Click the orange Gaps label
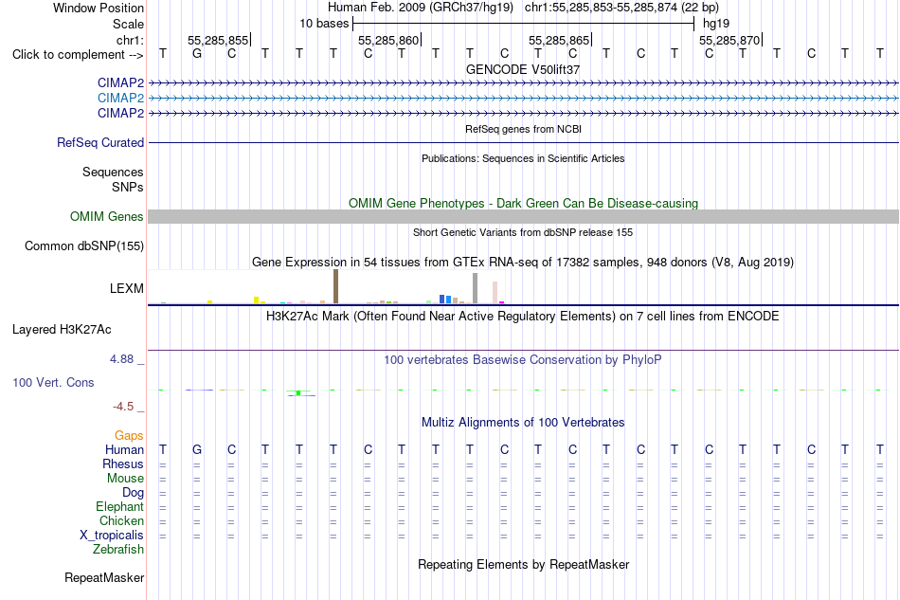This screenshot has height=600, width=900. coord(129,436)
